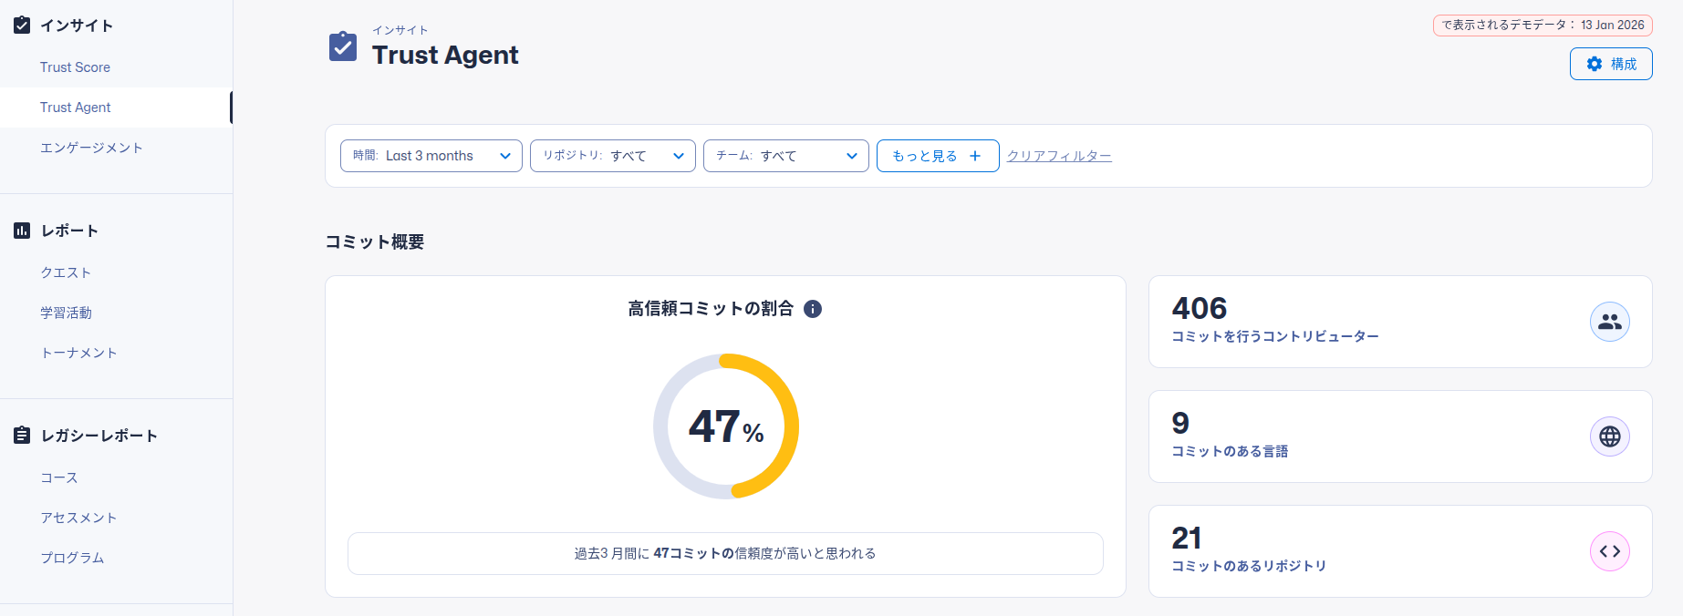Open the チーム filter dropdown

pyautogui.click(x=785, y=156)
